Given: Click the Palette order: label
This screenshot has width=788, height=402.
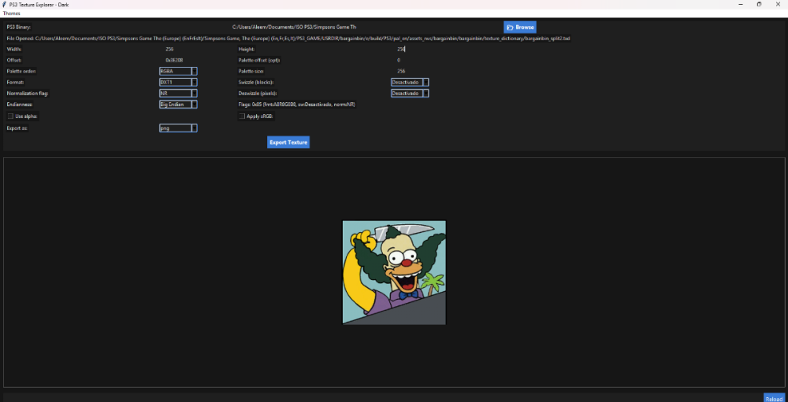Looking at the screenshot, I should [21, 72].
